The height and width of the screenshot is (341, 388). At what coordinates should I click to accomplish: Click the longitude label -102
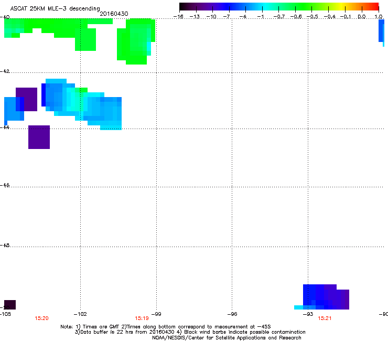[80, 314]
